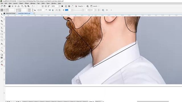
Task: Select the Transparency checkerboard tool
Action: pos(2,58)
